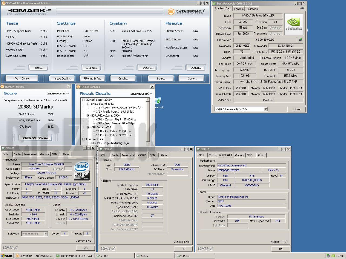Click the system tray network icon
Screen dimensions: 346x259
(328, 256)
